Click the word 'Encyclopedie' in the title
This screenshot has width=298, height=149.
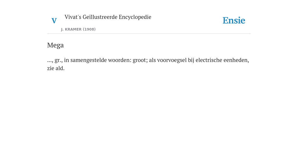[135, 17]
